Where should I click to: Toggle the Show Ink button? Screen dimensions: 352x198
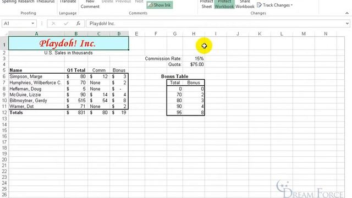click(159, 5)
